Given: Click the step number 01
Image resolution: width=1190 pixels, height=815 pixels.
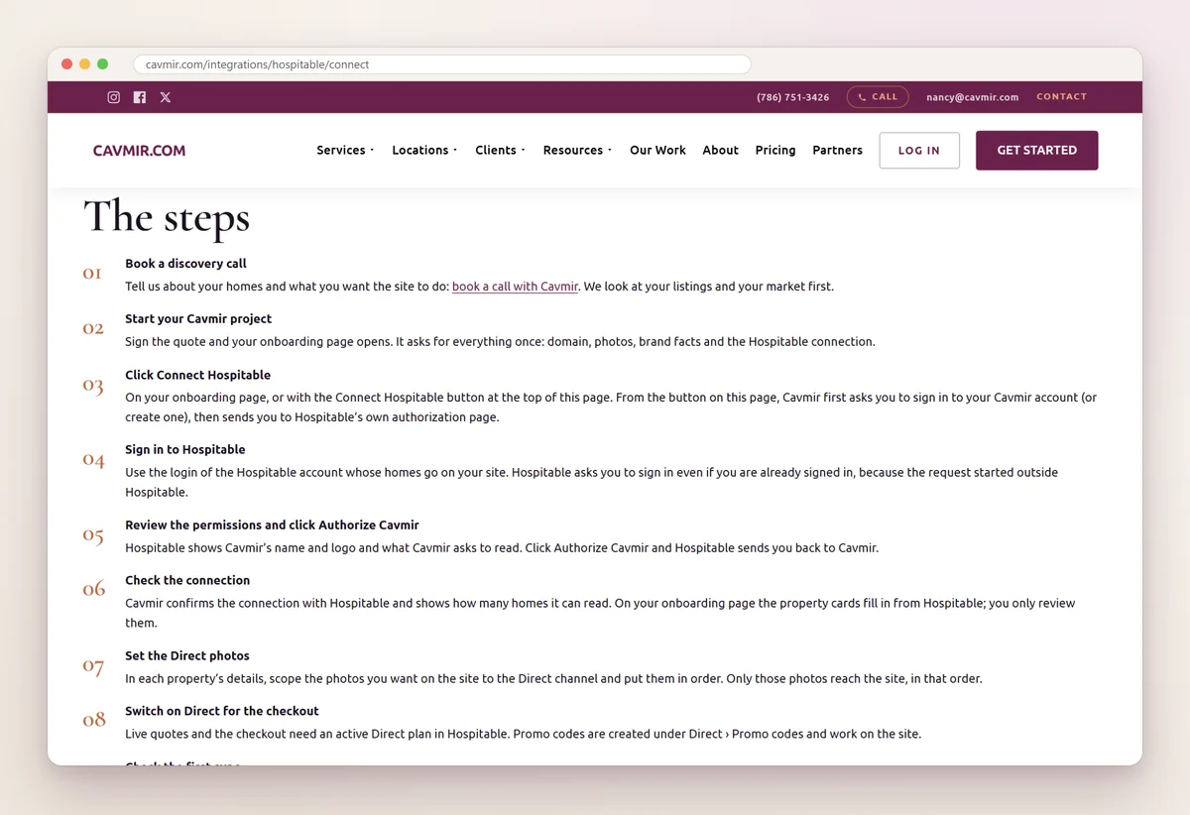Looking at the screenshot, I should (92, 273).
